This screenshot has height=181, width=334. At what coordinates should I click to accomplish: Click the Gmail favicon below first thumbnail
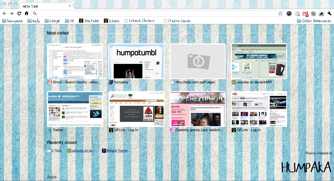[x=50, y=82]
